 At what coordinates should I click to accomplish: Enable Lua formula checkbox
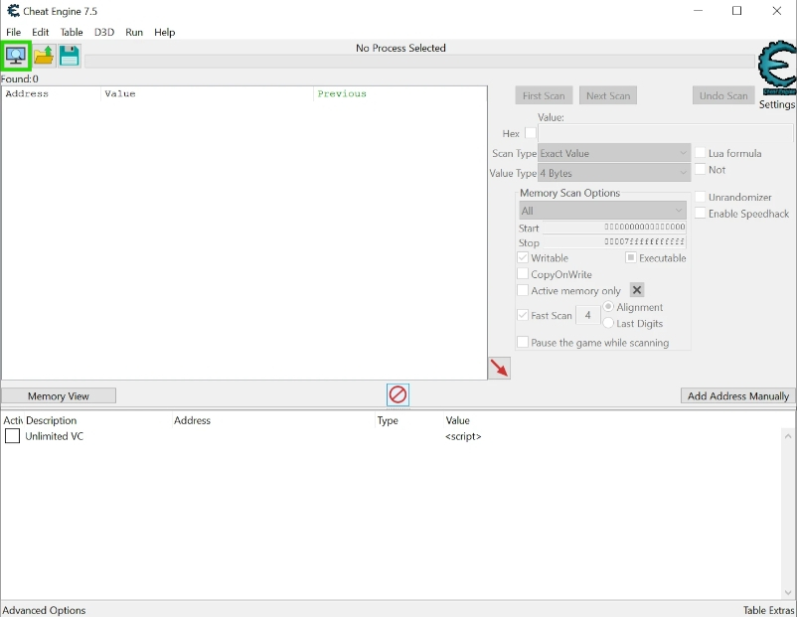700,153
